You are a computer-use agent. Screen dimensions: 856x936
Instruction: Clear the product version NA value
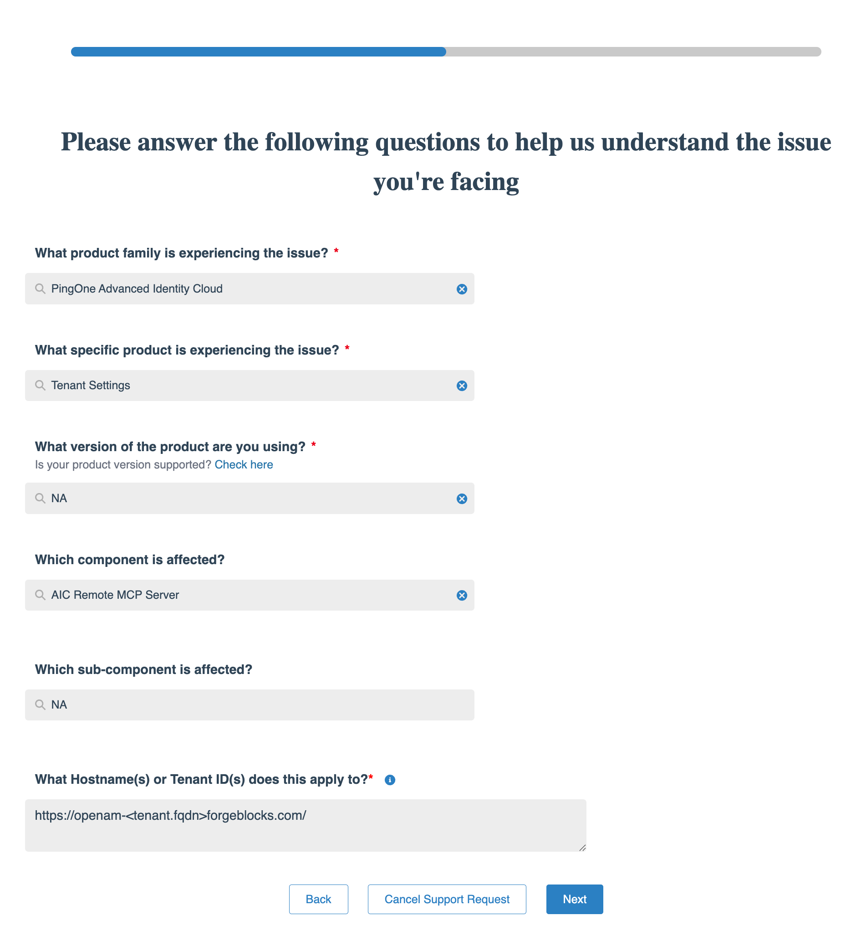pos(462,499)
